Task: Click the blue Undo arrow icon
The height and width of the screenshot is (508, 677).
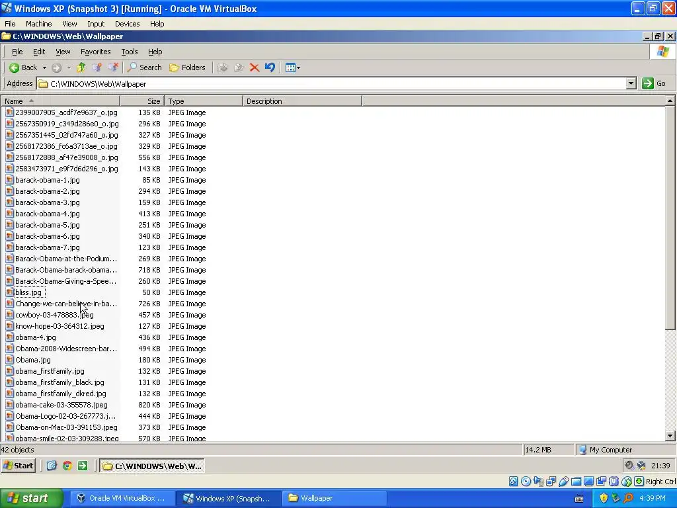Action: pyautogui.click(x=270, y=67)
